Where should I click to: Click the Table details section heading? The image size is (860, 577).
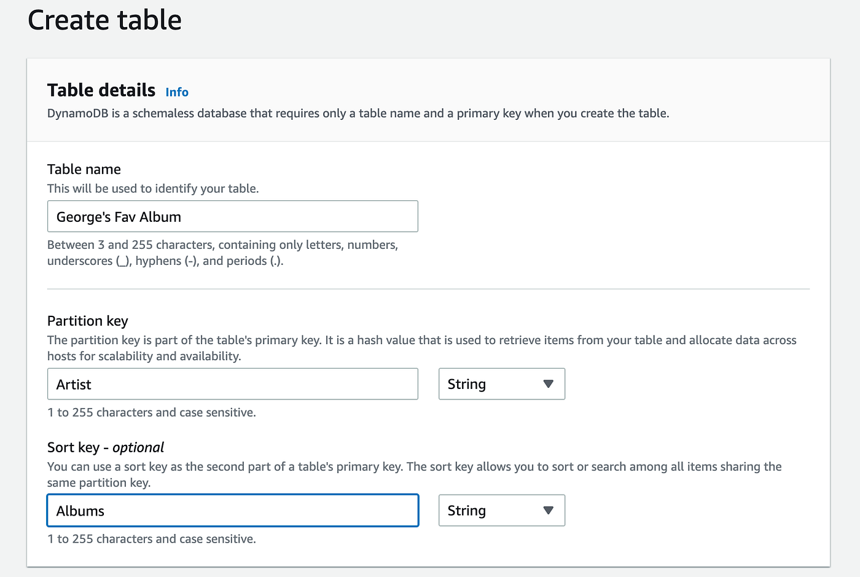click(x=101, y=90)
